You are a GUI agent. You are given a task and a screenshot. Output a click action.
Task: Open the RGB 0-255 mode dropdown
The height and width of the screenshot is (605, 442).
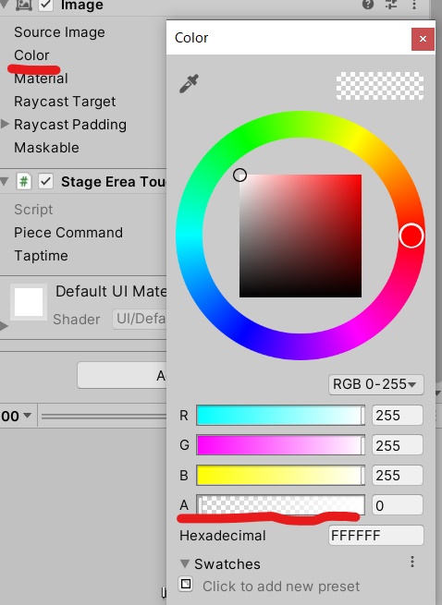(376, 384)
